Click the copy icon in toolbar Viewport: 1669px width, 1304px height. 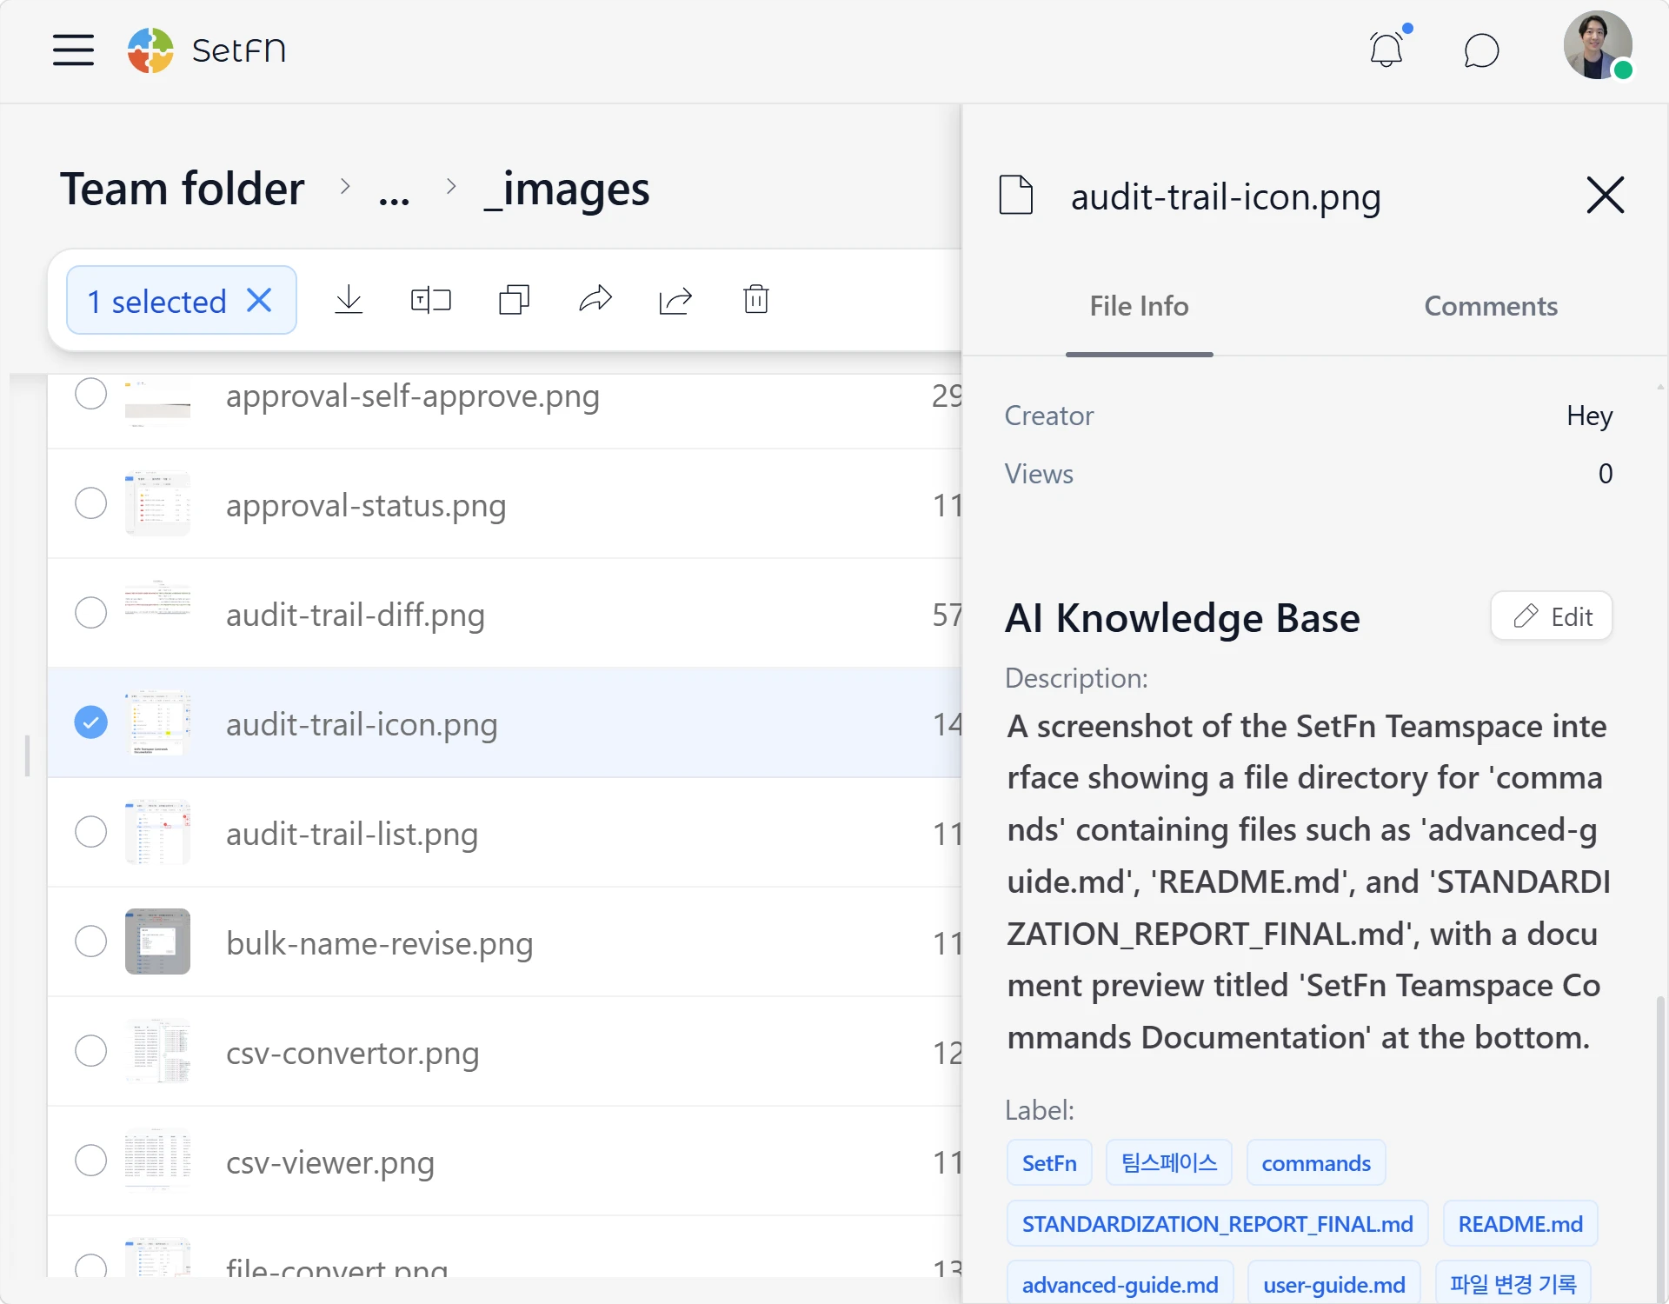click(x=514, y=300)
